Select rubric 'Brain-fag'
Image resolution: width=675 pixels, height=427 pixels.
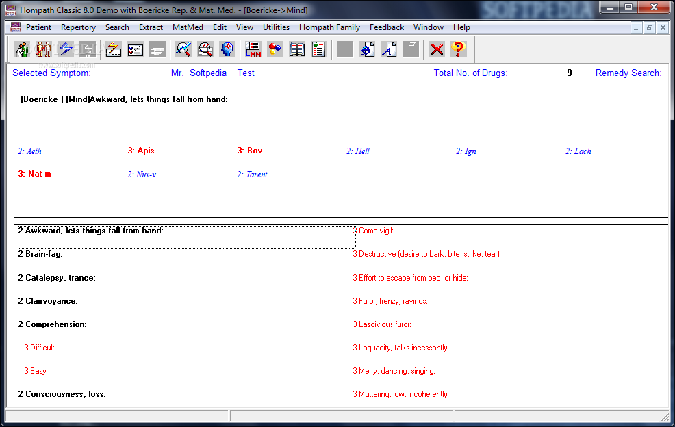pos(40,253)
